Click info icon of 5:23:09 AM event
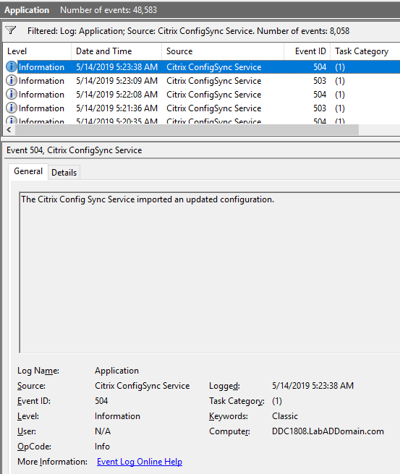Screen dimensions: 400x474 click(12, 80)
